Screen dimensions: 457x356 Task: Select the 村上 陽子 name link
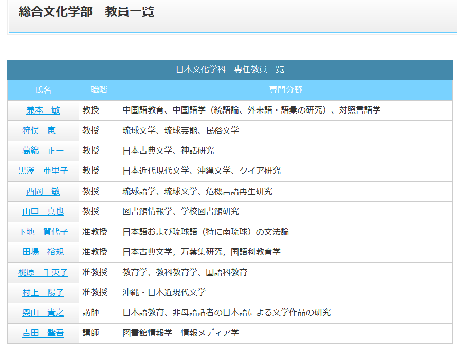[x=43, y=292]
